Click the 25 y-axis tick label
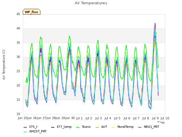This screenshot has width=182, height=137. tap(18, 71)
